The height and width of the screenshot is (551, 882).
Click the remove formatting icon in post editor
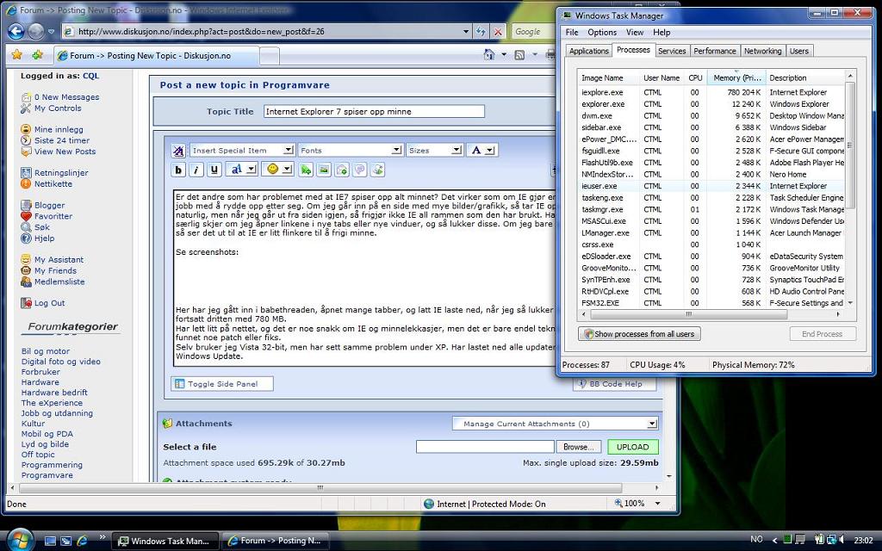click(x=178, y=150)
